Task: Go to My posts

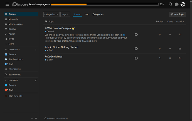Action: [21, 19]
